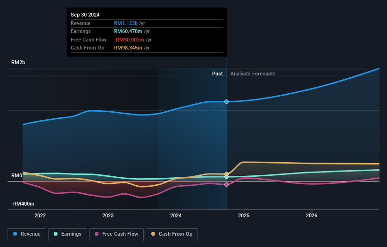Toggle the Earnings legend button
387x247 pixels.
tap(67, 234)
